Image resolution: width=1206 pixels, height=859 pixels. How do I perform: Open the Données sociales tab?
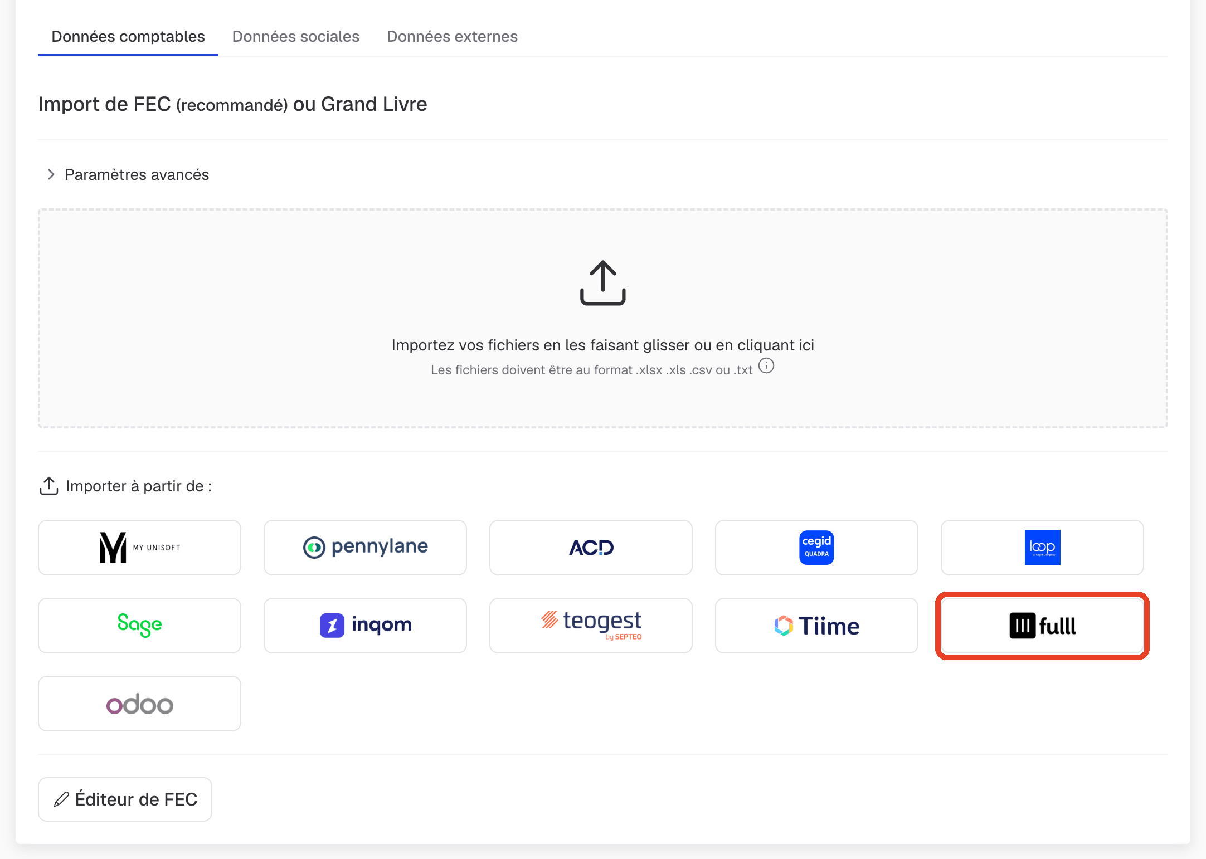[x=296, y=37]
